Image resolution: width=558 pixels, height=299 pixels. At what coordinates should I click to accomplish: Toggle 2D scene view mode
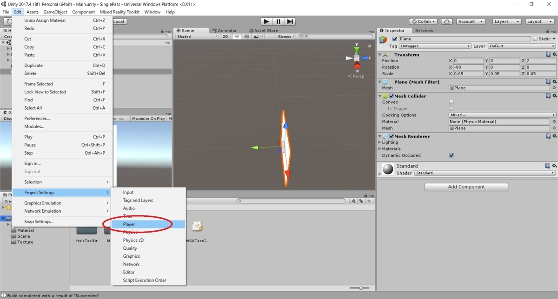[x=226, y=36]
